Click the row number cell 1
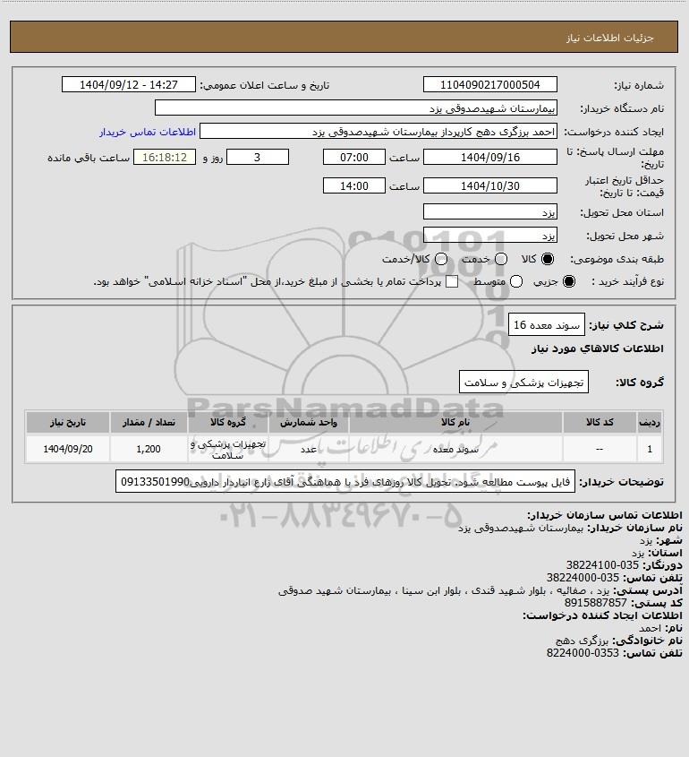Screen dimensions: 689x757 (650, 449)
